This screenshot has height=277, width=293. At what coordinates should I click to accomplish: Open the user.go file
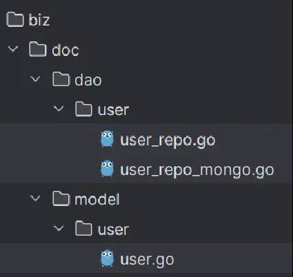(147, 260)
